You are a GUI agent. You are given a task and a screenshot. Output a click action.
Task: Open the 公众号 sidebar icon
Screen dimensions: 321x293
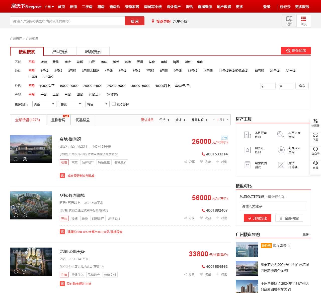[x=315, y=149]
